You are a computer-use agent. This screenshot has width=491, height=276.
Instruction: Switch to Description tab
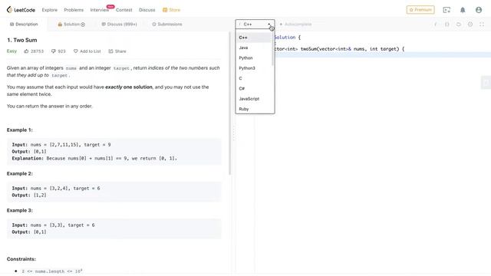tap(24, 24)
